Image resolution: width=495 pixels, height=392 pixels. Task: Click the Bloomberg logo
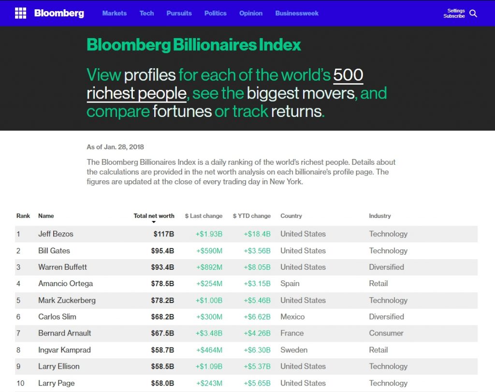click(x=59, y=13)
